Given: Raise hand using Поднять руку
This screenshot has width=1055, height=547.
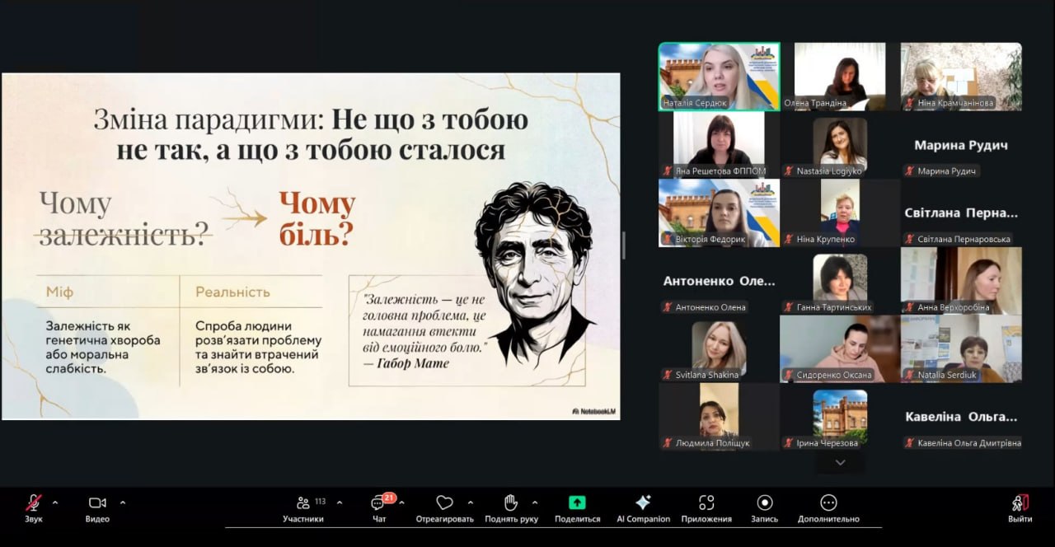Looking at the screenshot, I should (x=511, y=503).
